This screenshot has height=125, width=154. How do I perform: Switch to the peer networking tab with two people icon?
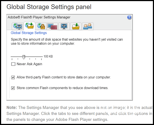click(x=88, y=26)
